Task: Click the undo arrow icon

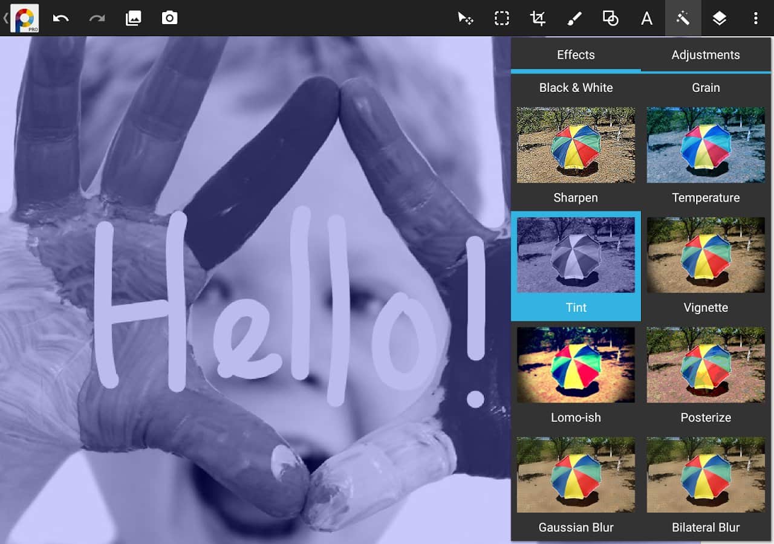Action: (60, 18)
